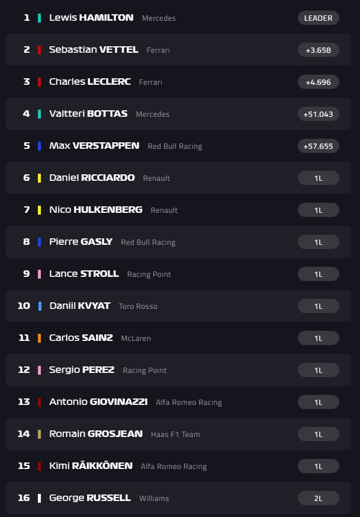The height and width of the screenshot is (517, 360).
Task: Click position number 16 for Russell
Action: click(x=24, y=498)
